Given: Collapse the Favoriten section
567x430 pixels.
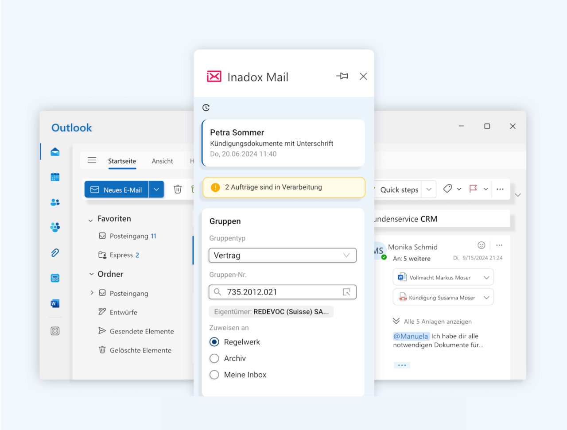Looking at the screenshot, I should (x=90, y=220).
